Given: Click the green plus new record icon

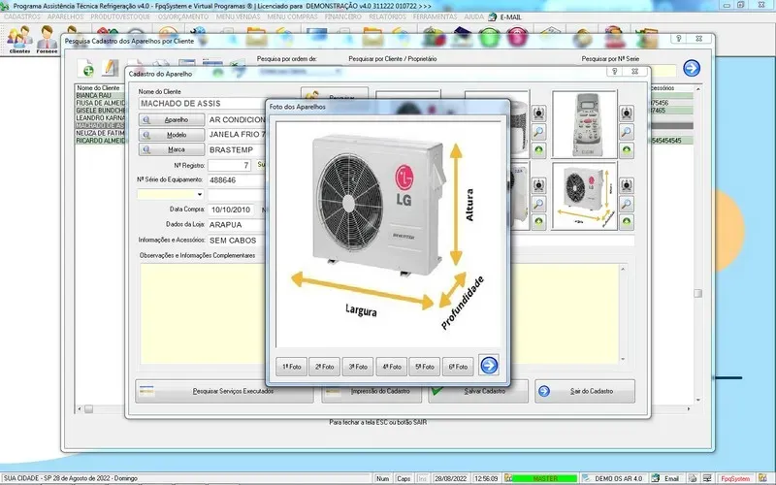Looking at the screenshot, I should pos(87,69).
